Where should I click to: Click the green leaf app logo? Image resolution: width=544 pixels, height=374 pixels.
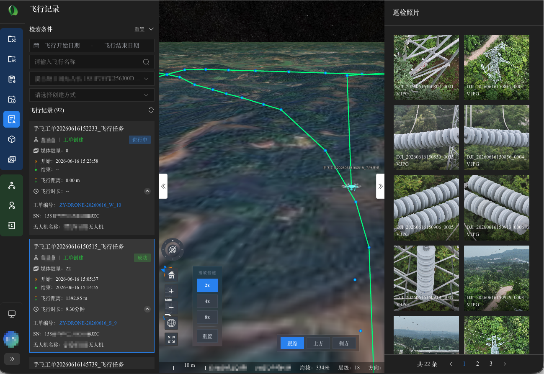tap(13, 10)
